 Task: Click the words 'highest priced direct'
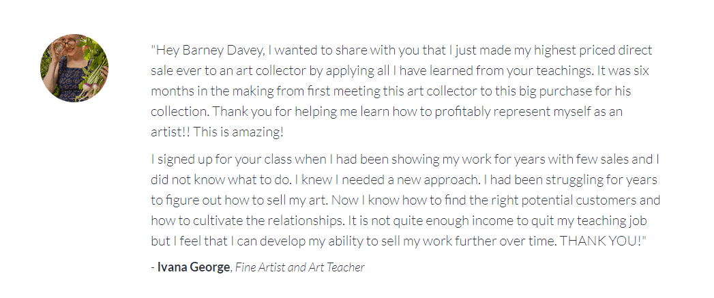[590, 50]
